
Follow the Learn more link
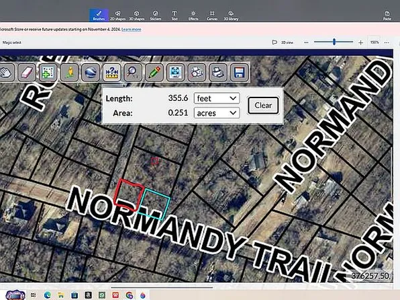point(131,30)
